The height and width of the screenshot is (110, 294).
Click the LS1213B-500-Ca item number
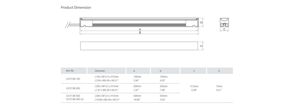[x=75, y=99]
